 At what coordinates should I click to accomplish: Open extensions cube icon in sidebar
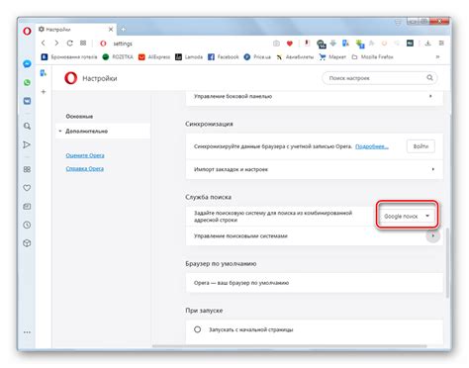point(27,243)
